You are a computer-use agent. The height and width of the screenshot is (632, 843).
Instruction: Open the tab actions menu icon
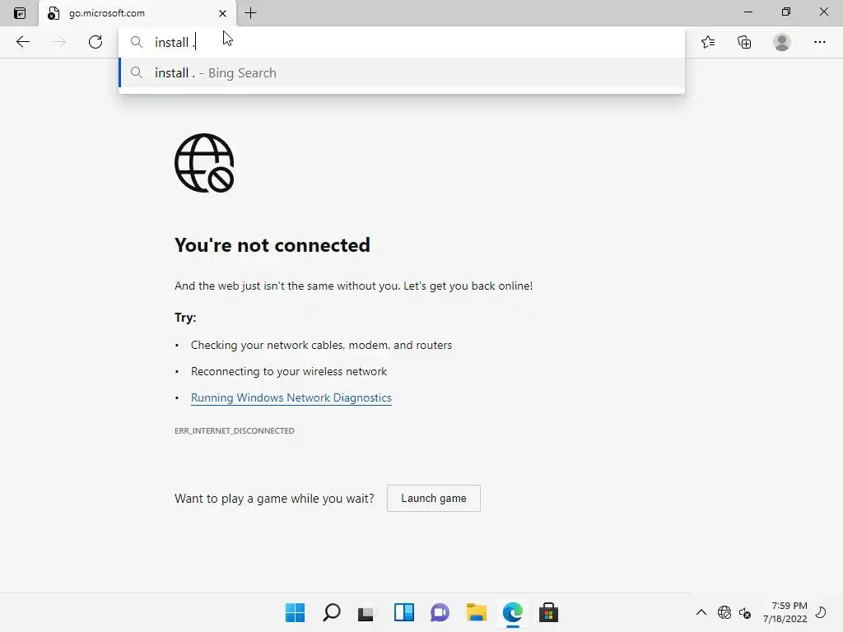(20, 13)
